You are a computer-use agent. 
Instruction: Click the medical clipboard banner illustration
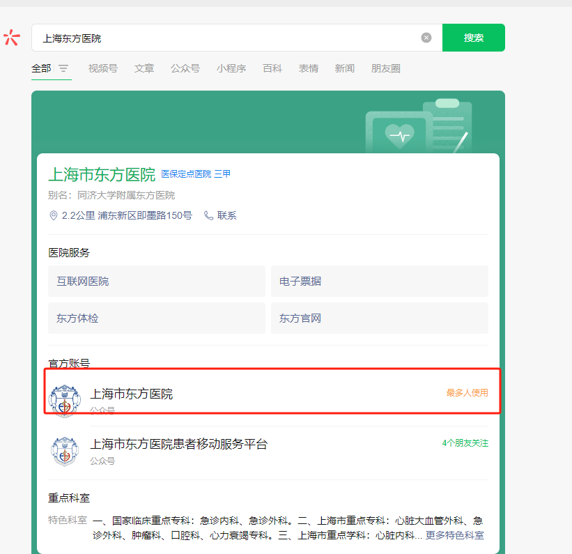419,126
